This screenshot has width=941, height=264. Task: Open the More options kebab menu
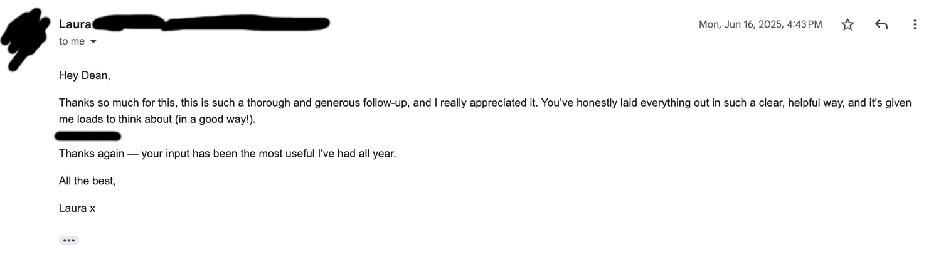pyautogui.click(x=915, y=24)
